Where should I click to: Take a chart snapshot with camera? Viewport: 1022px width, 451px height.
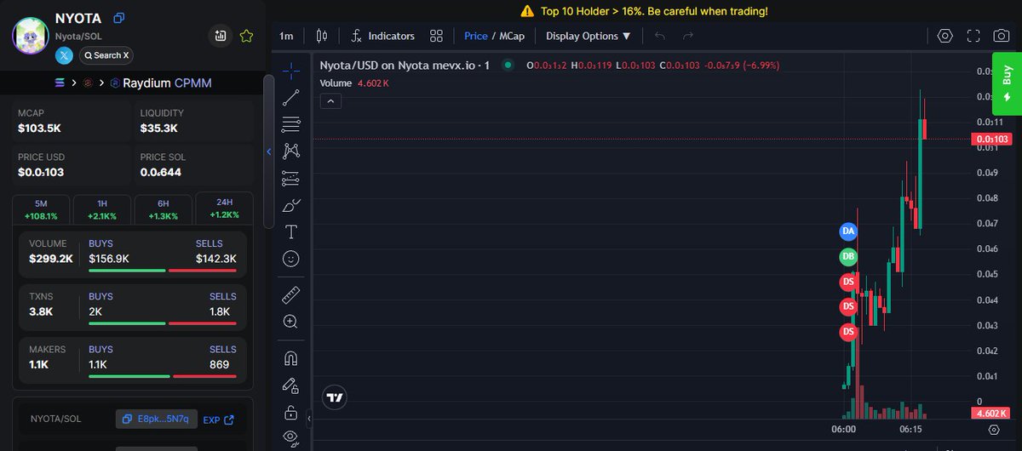(x=1002, y=36)
